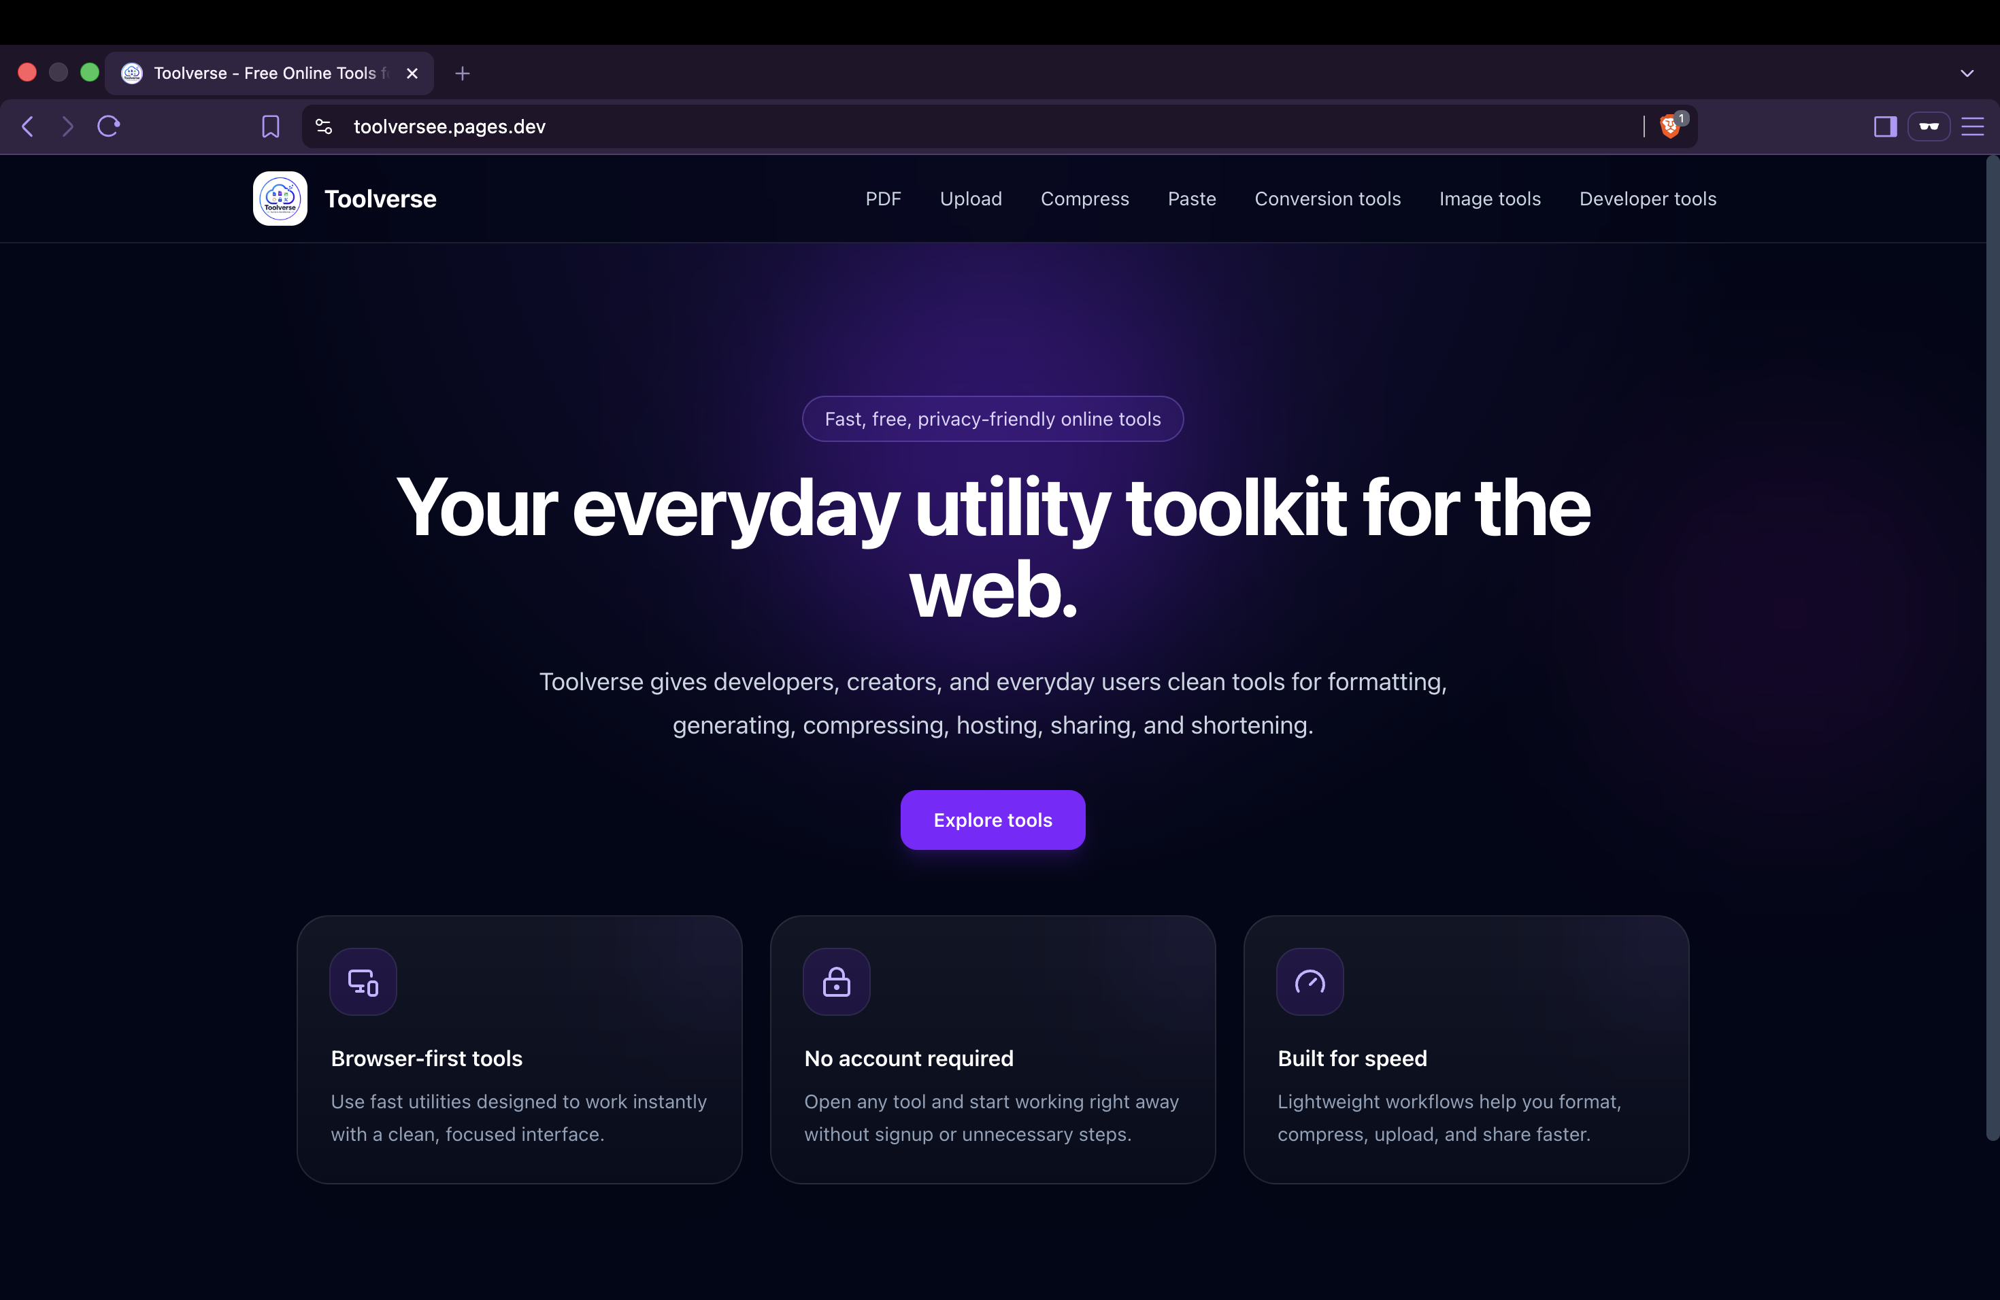Image resolution: width=2000 pixels, height=1300 pixels.
Task: Click the browser forward arrow
Action: (68, 126)
